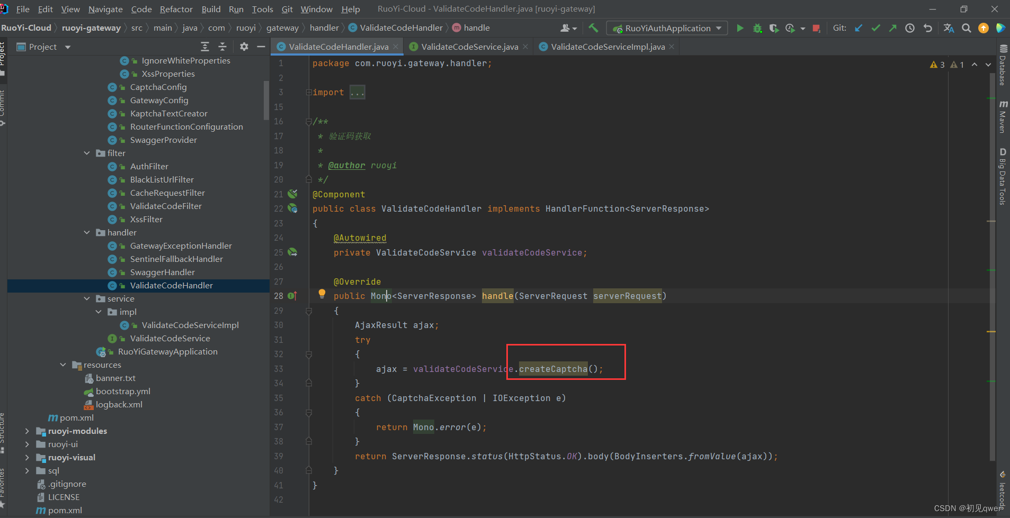Expand the ruoyi-modules module
This screenshot has height=518, width=1010.
[27, 431]
